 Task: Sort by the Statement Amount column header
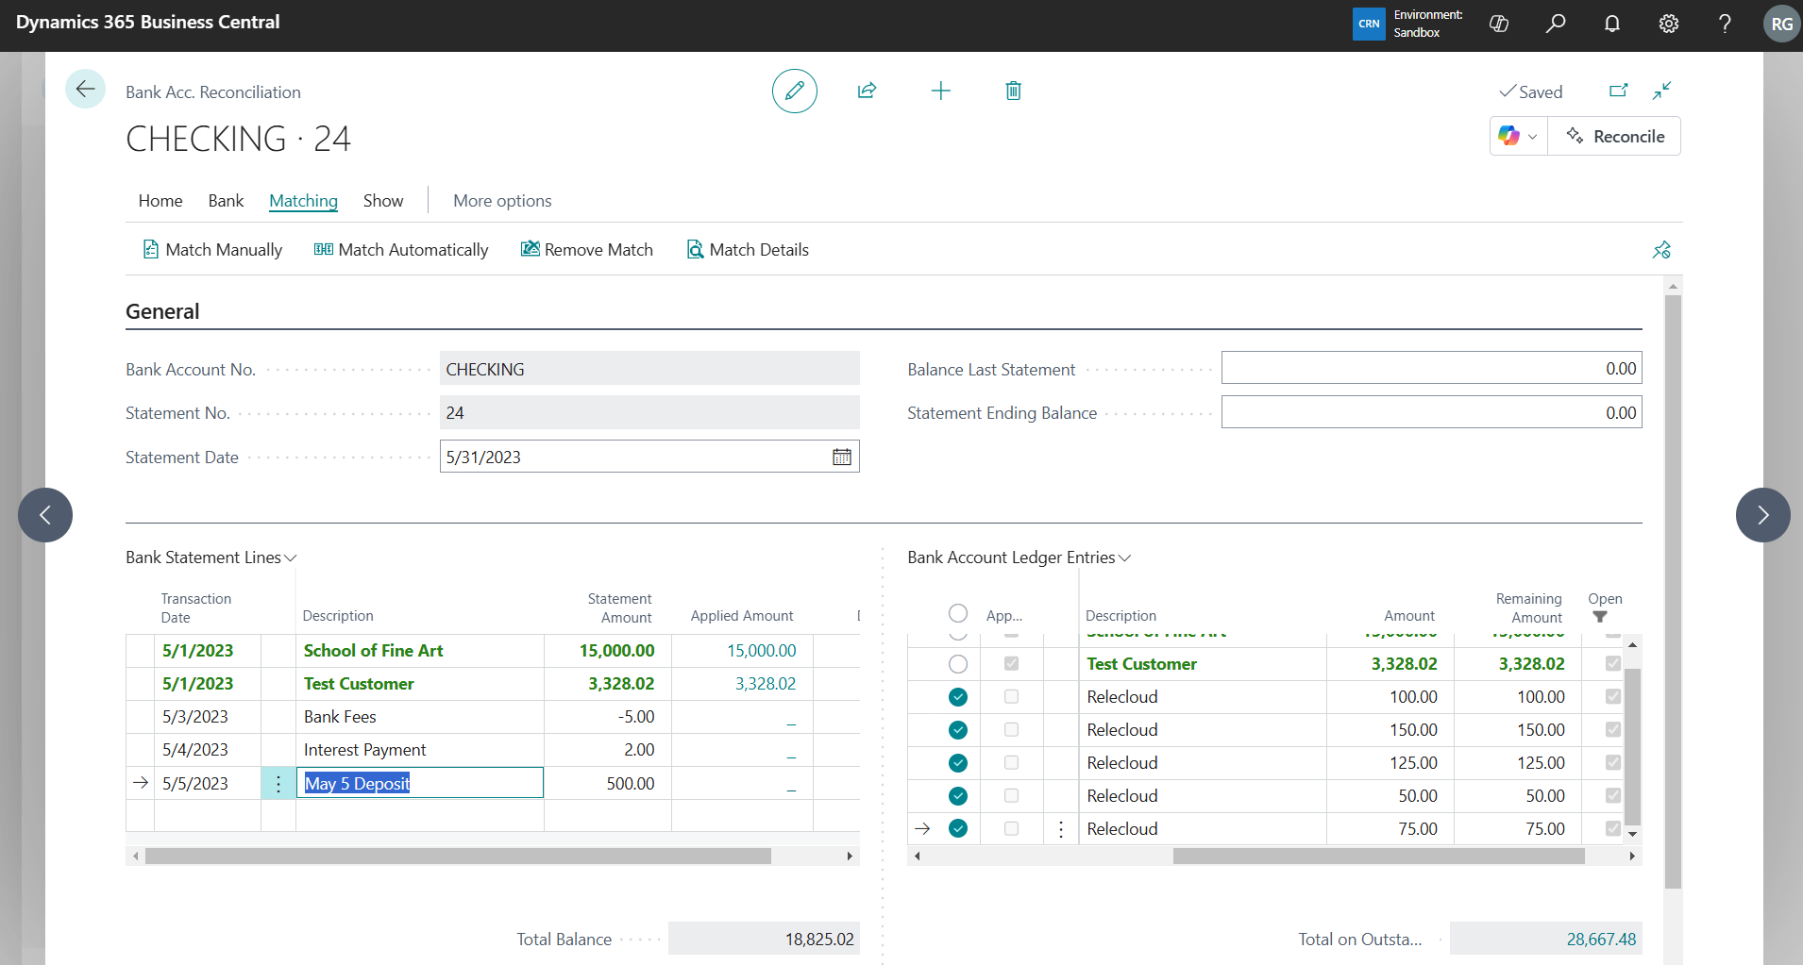(x=619, y=608)
